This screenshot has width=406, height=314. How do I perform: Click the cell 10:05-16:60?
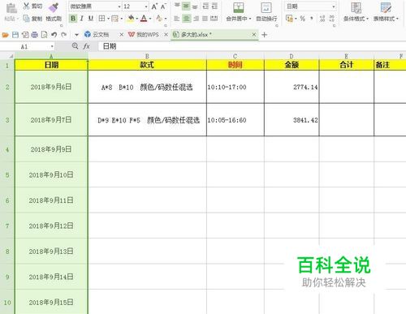click(x=235, y=120)
